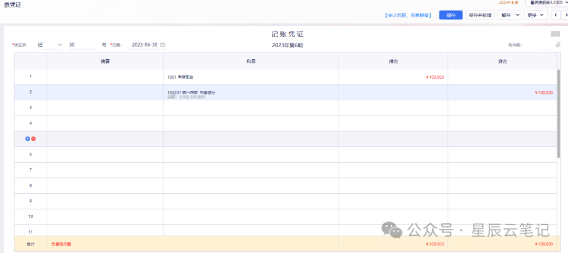The image size is (568, 253).
Task: Click the keyboard shortcuts icon
Action: (x=555, y=34)
